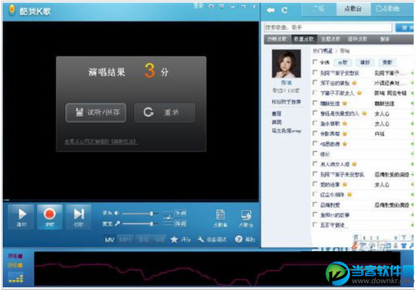Image resolution: width=415 pixels, height=290 pixels.
Task: Click star icon next to 相思的债
Action: pos(345,144)
